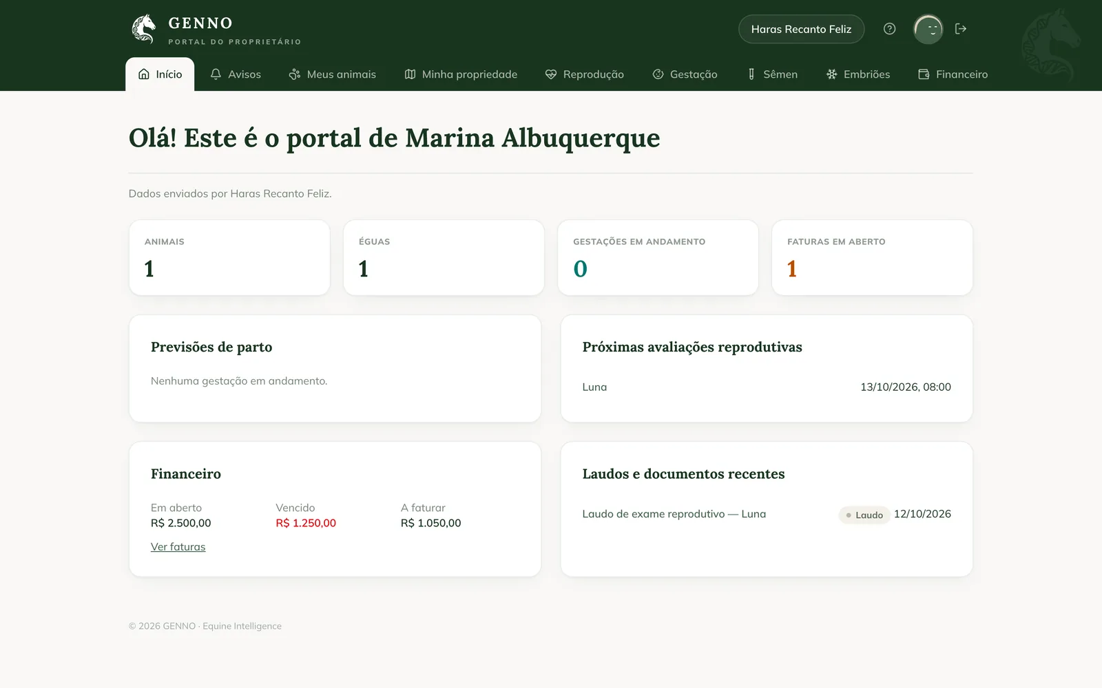
Task: Open the Faturas em aberto card
Action: (x=872, y=258)
